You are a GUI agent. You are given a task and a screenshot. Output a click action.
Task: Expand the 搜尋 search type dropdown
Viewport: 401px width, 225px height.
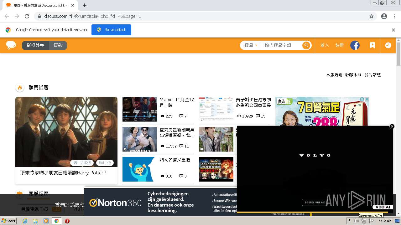(x=251, y=45)
